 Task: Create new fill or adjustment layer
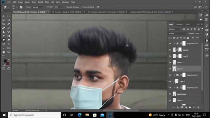(x=186, y=107)
